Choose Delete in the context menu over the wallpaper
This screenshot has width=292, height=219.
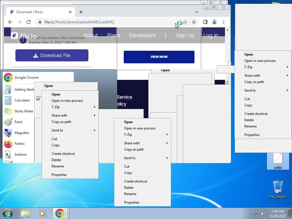pyautogui.click(x=143, y=188)
